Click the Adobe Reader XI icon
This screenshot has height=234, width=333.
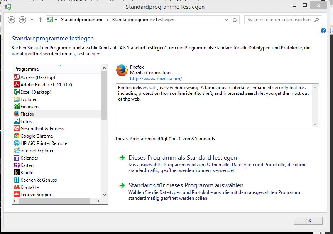tap(17, 85)
